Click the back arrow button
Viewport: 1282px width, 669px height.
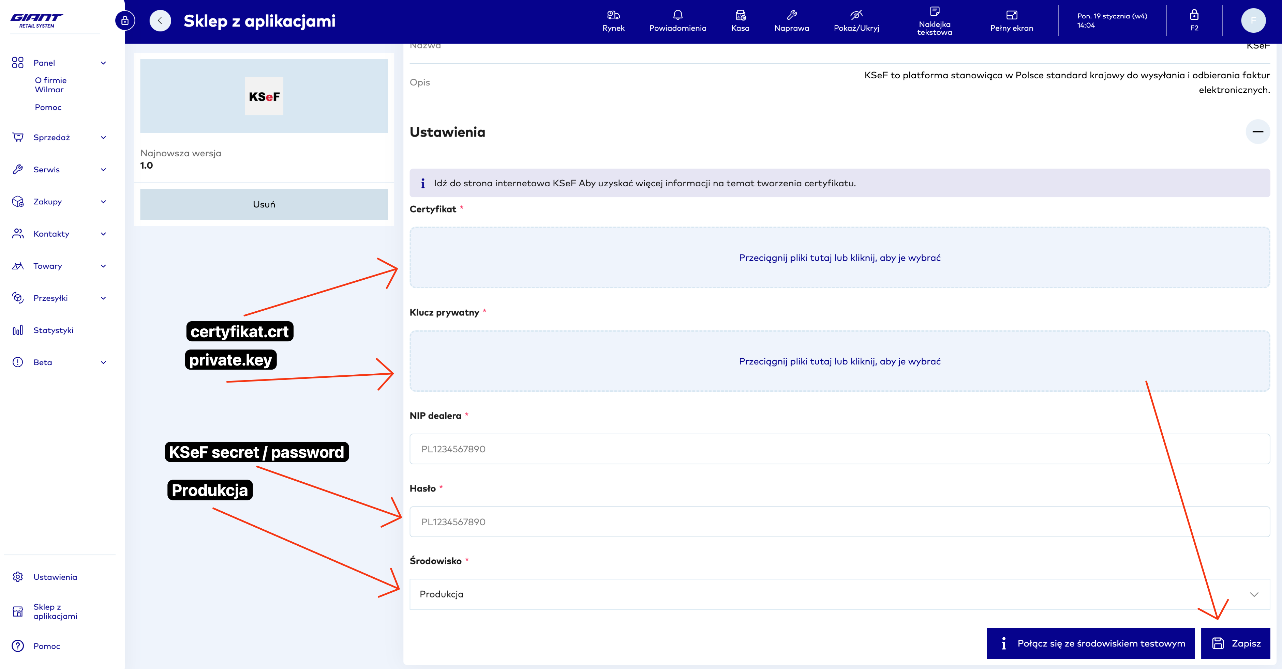tap(160, 21)
